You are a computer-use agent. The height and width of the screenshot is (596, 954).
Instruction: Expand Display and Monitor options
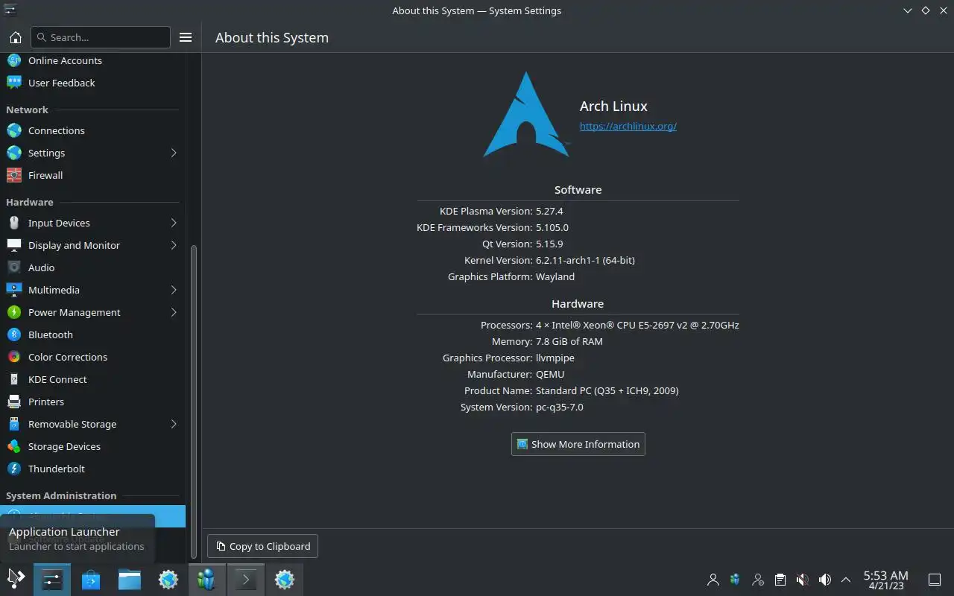[92, 245]
